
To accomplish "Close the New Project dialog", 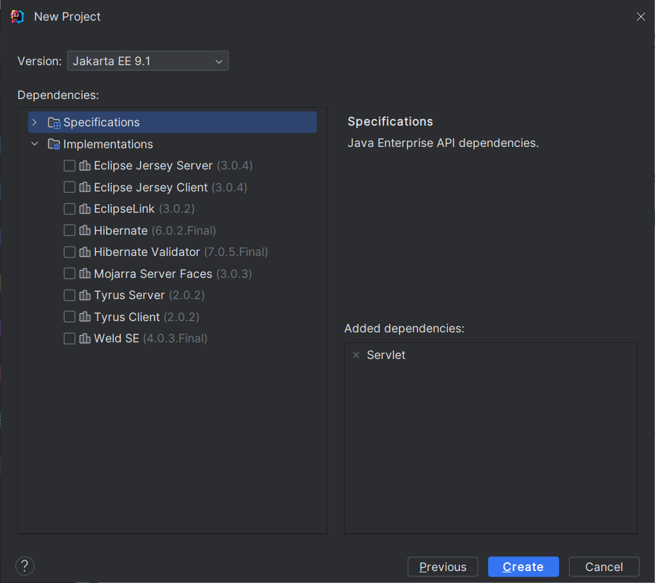I will (x=641, y=17).
